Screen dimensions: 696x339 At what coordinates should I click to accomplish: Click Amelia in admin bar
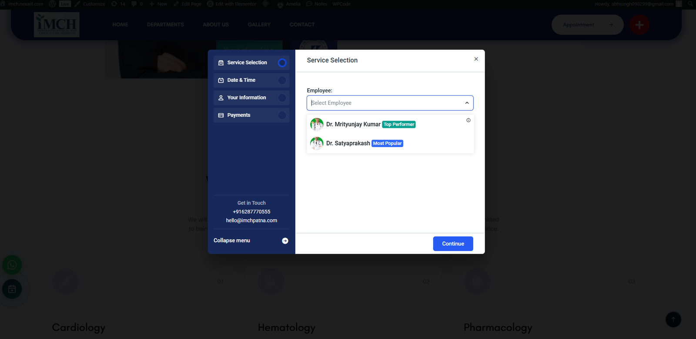[289, 4]
